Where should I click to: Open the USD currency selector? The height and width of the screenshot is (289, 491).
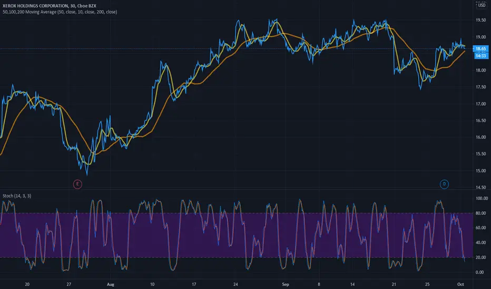point(482,5)
